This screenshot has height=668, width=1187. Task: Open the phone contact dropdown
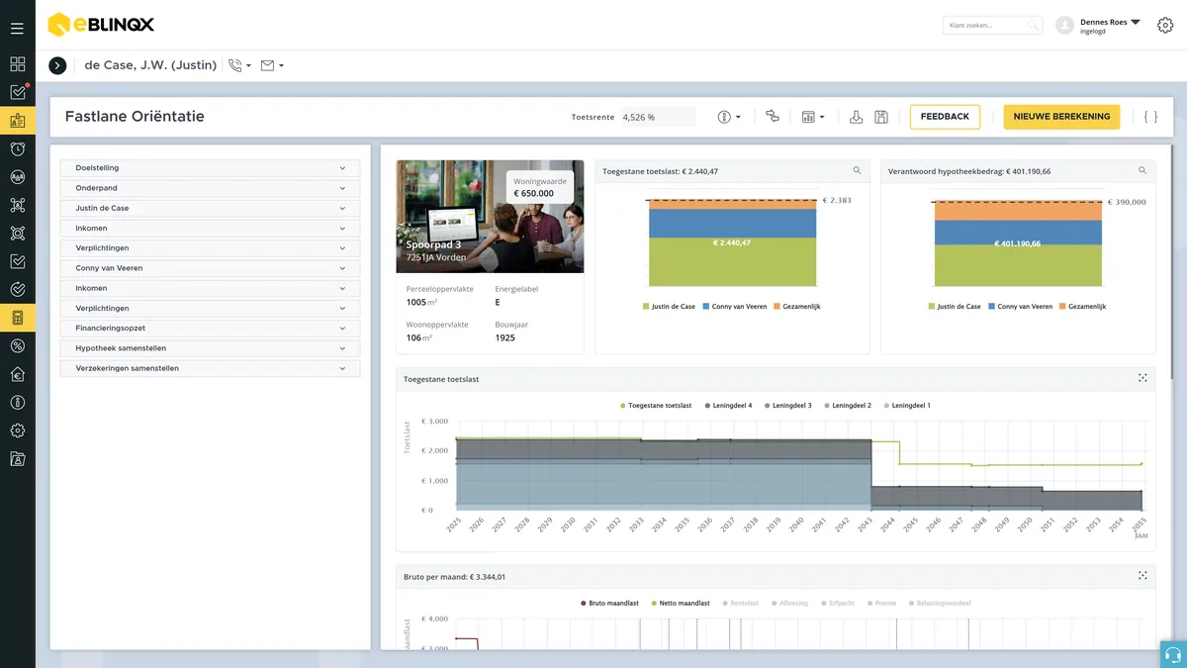(239, 65)
